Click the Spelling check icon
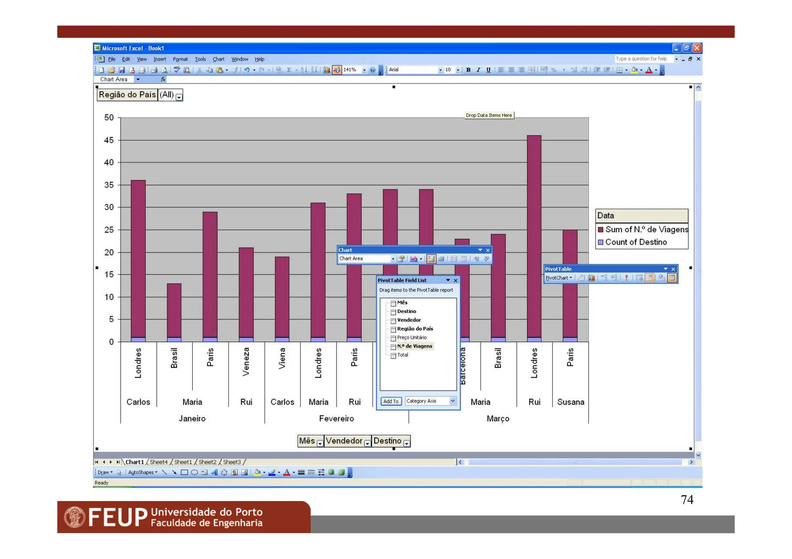The image size is (792, 559). pos(177,70)
